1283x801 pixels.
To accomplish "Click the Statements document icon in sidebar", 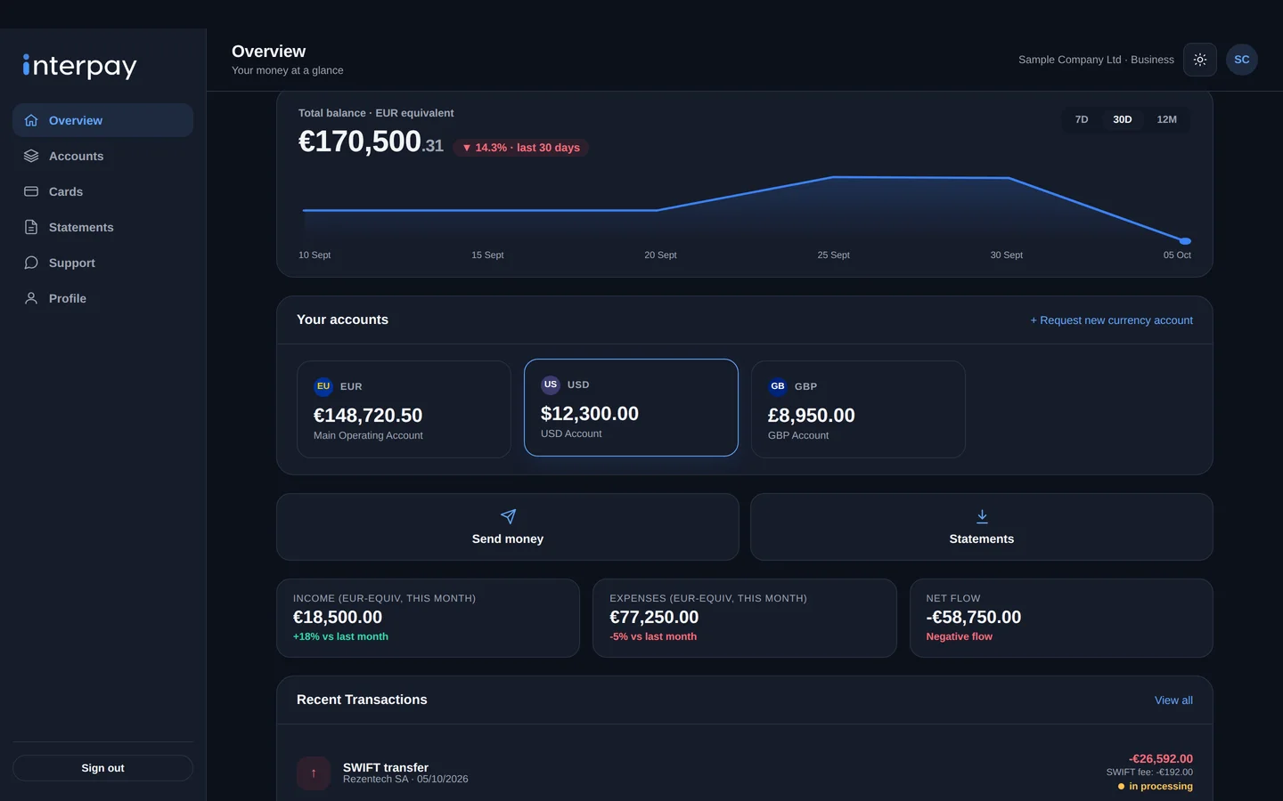I will pyautogui.click(x=31, y=227).
